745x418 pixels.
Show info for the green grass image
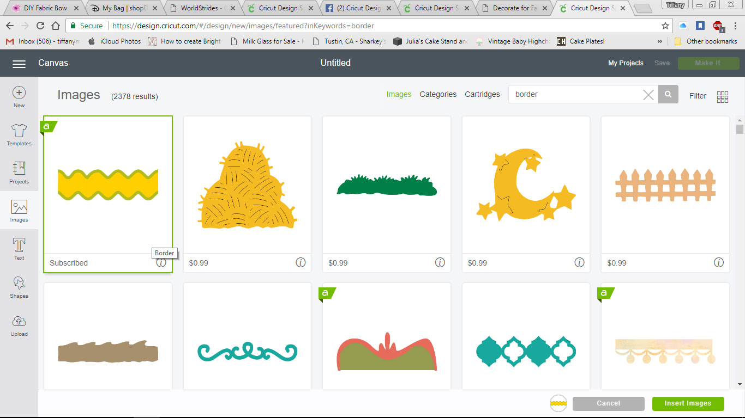(440, 262)
